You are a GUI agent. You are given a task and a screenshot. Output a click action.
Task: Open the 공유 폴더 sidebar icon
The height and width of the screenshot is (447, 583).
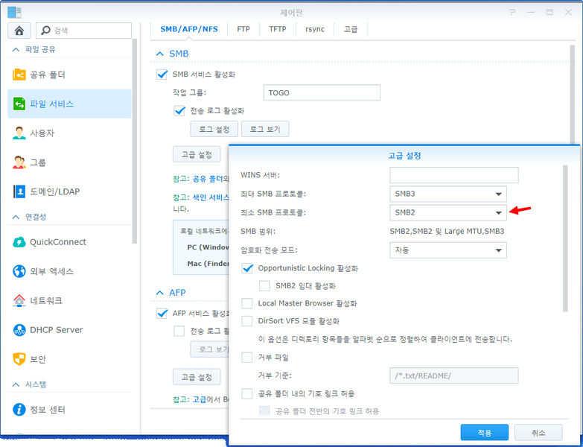(x=19, y=75)
